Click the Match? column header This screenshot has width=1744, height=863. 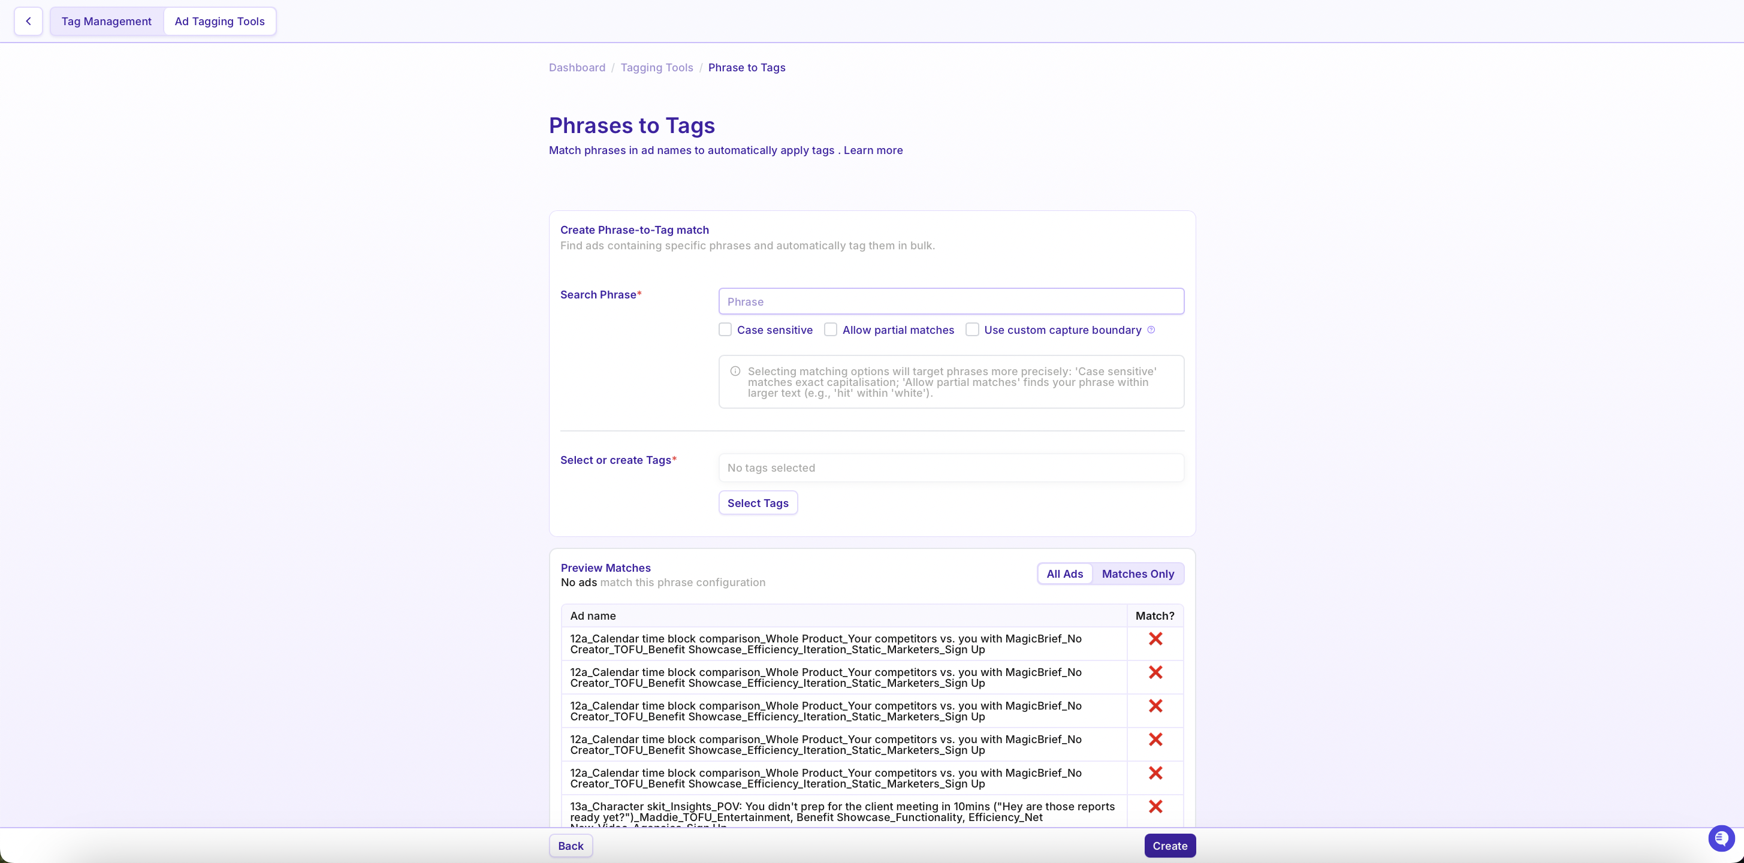pyautogui.click(x=1155, y=616)
